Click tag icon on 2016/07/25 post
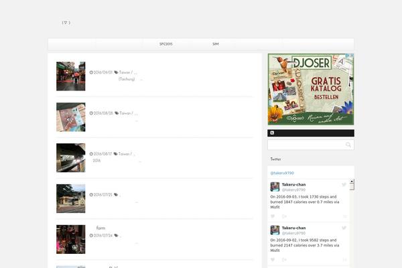402x268 pixels. 116,195
